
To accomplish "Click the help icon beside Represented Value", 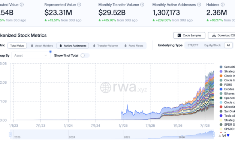I will click(x=79, y=4).
